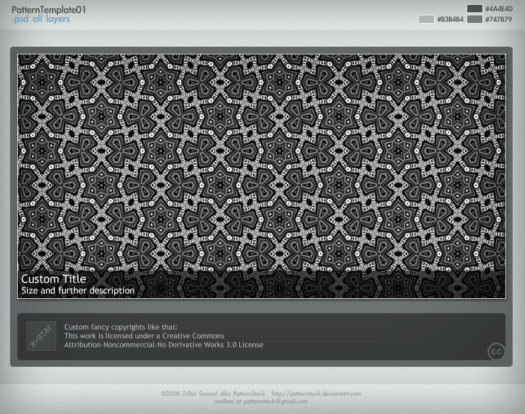The height and width of the screenshot is (414, 525).
Task: Click the "Attribution-Noncommercial-No Derivative Works 3.0 License" line
Action: click(x=164, y=345)
